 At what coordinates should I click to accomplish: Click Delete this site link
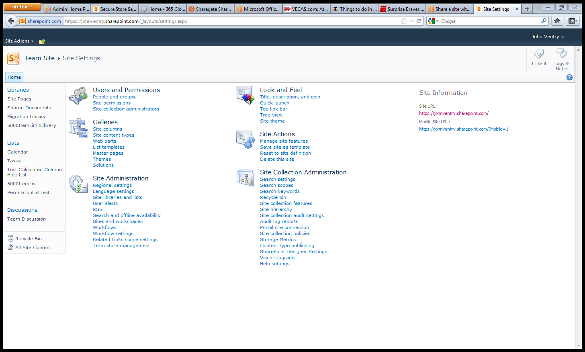point(277,159)
